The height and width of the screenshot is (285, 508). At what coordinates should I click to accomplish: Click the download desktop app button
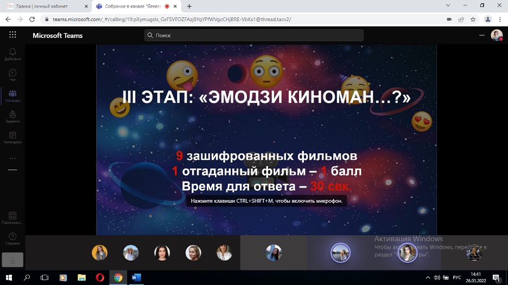click(12, 260)
